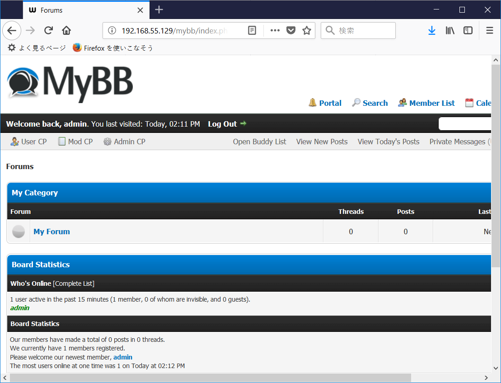Open the Firefox home page

[x=66, y=30]
